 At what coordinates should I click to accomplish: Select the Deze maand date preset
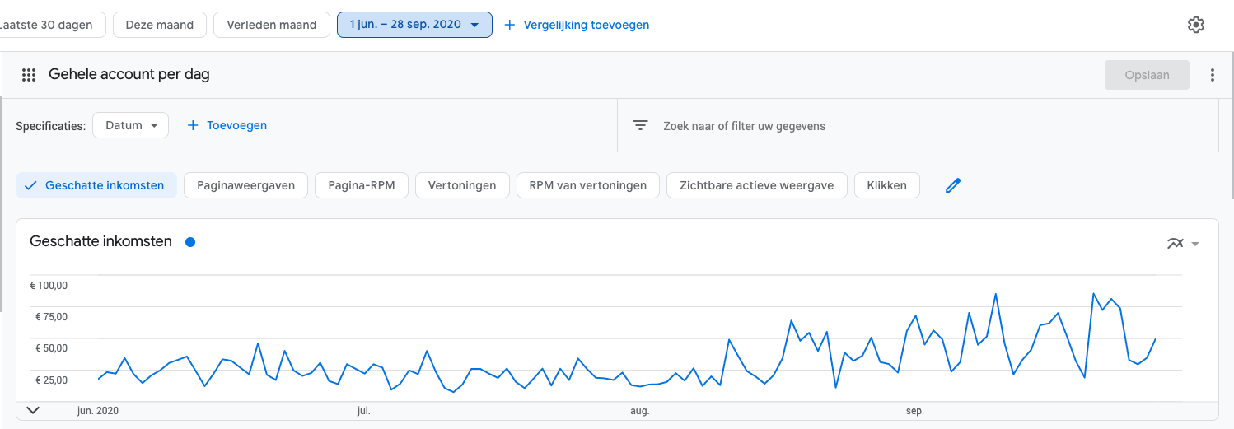point(160,25)
